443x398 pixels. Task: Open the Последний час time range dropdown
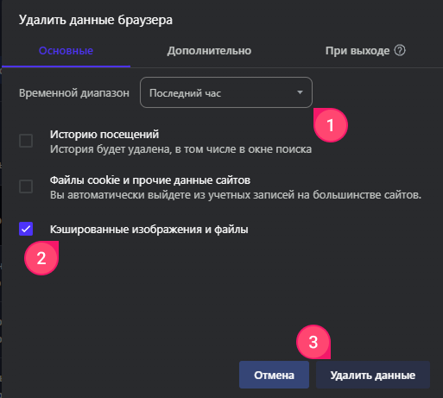[226, 92]
